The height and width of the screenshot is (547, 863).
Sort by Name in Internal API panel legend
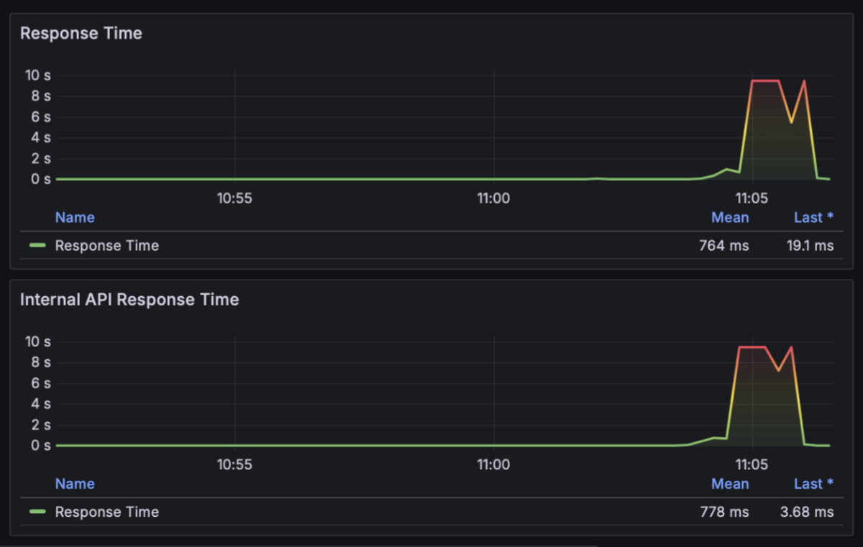pyautogui.click(x=75, y=484)
